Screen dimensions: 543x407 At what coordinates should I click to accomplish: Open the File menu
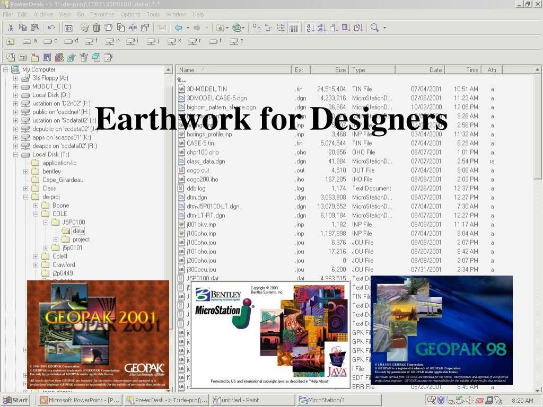pyautogui.click(x=7, y=14)
